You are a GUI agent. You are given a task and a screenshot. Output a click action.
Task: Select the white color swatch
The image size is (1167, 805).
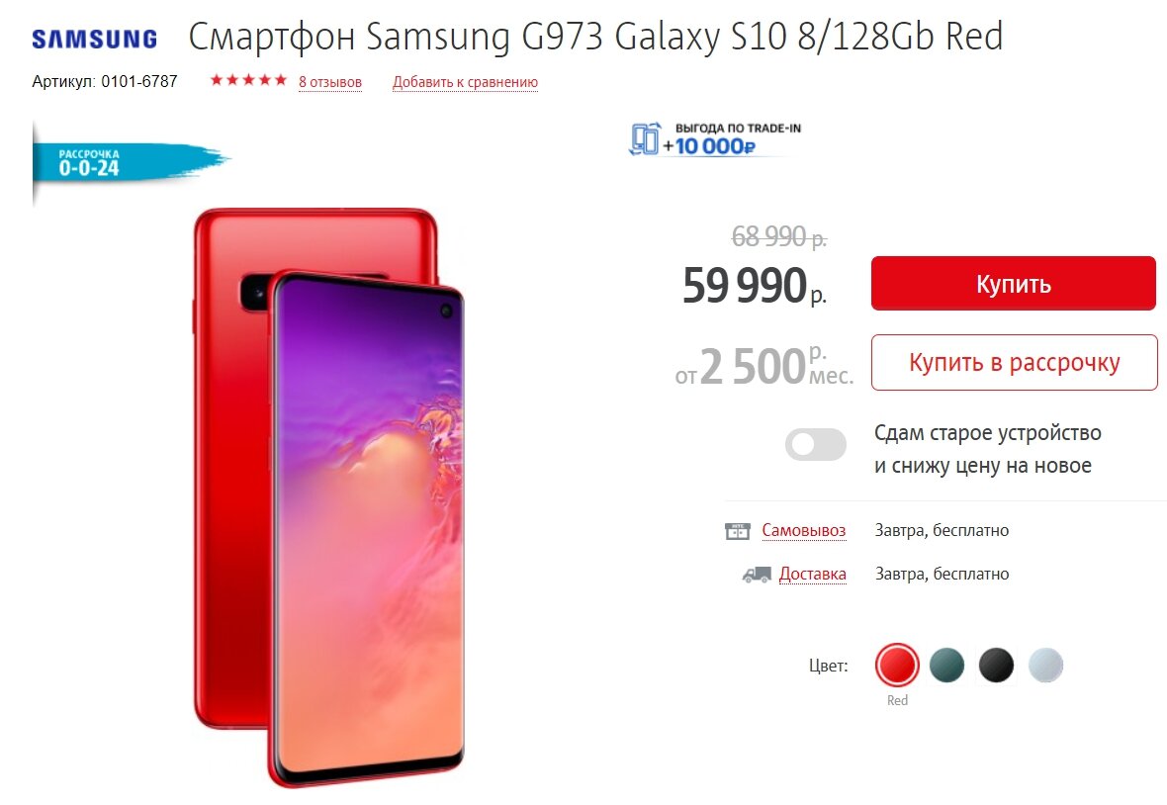click(1045, 666)
